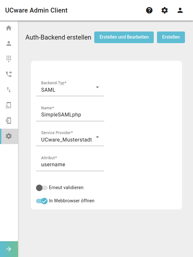Image resolution: width=193 pixels, height=257 pixels.
Task: Open the up-down arrows sidebar icon
Action: point(9,90)
